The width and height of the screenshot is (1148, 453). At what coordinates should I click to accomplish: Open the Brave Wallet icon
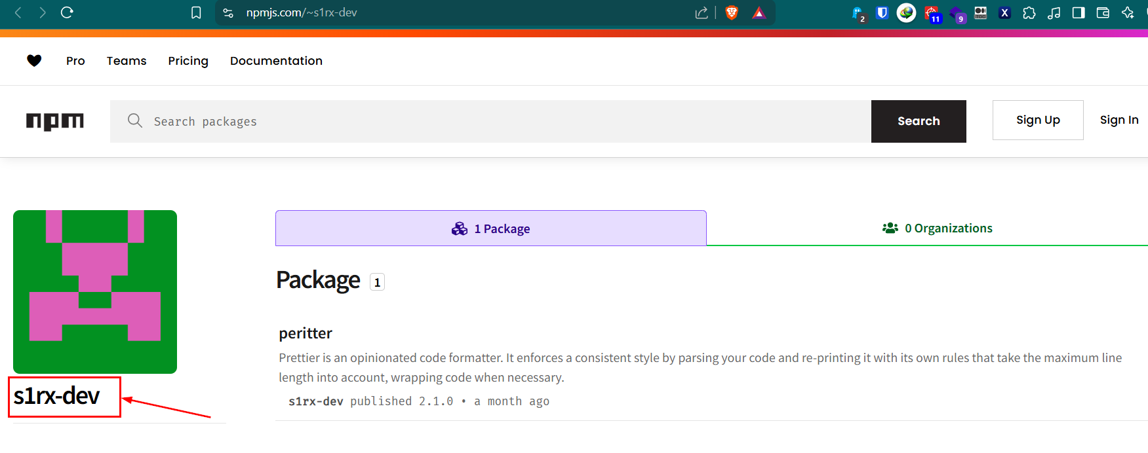click(1103, 12)
